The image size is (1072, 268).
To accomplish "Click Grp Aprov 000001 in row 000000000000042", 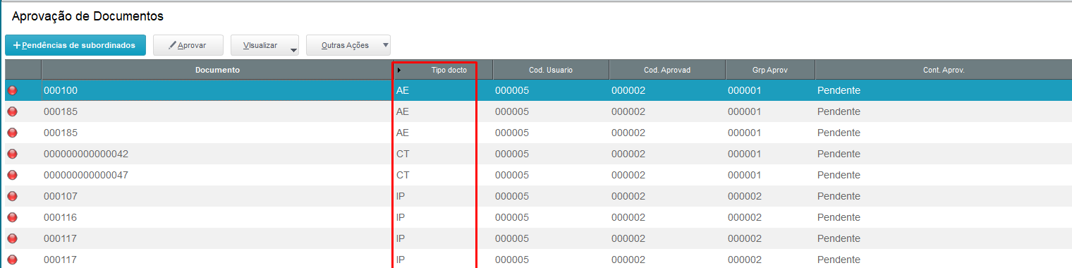I will [745, 154].
